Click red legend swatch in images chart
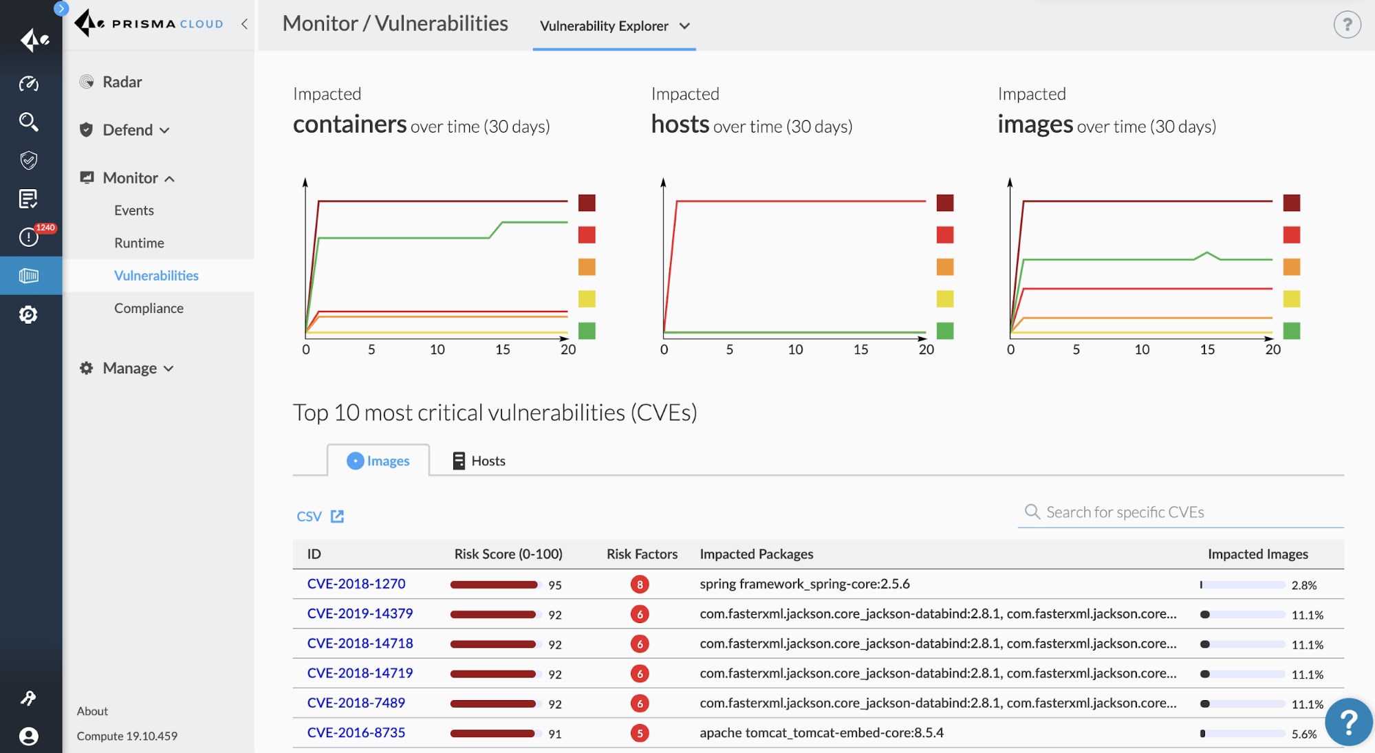 coord(1292,235)
